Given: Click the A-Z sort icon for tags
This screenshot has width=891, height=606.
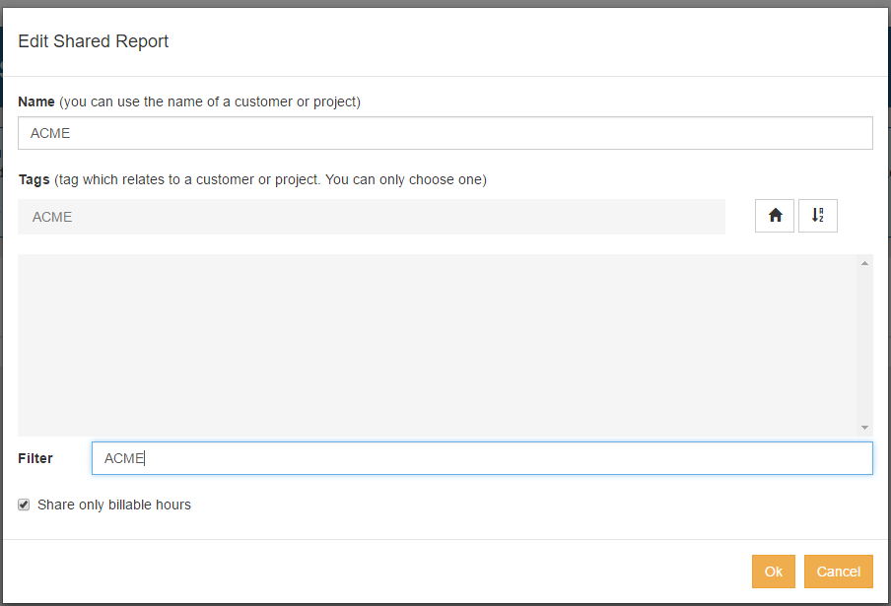Looking at the screenshot, I should (818, 216).
